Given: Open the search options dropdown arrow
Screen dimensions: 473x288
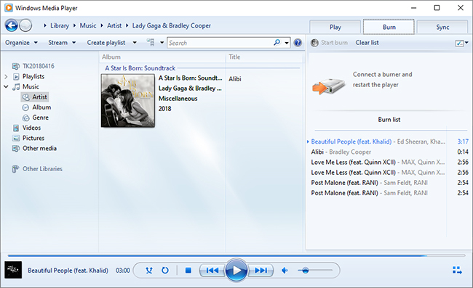Looking at the screenshot, I should click(287, 43).
